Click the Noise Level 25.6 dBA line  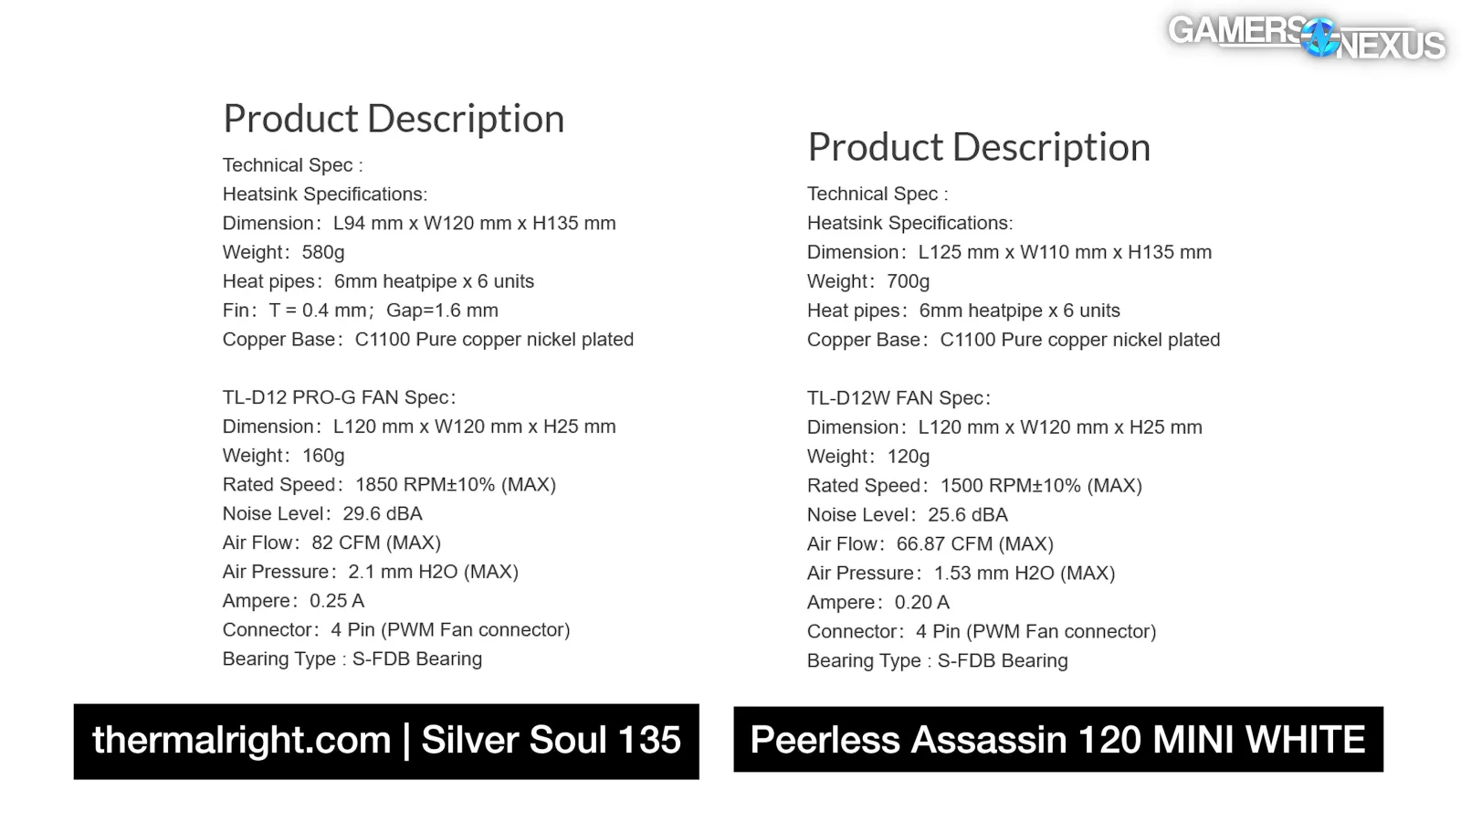[907, 515]
